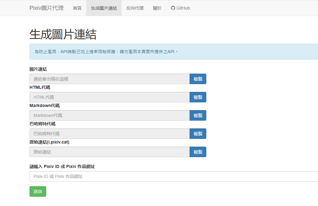Copy the 原始連結 field using 複製
318x206 pixels.
tap(198, 152)
